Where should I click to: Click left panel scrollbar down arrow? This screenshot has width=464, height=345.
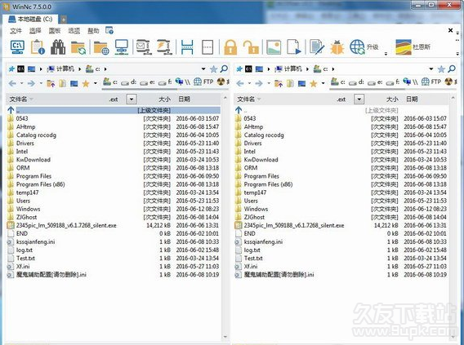coord(225,337)
